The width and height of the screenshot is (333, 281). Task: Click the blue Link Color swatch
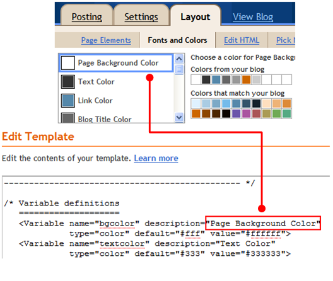pos(68,101)
